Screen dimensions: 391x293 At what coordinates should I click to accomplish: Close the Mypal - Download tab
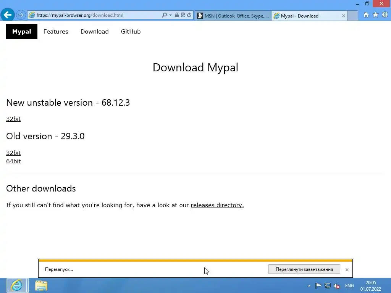click(x=344, y=16)
